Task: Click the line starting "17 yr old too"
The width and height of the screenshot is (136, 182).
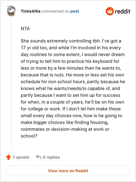Action: click(71, 48)
